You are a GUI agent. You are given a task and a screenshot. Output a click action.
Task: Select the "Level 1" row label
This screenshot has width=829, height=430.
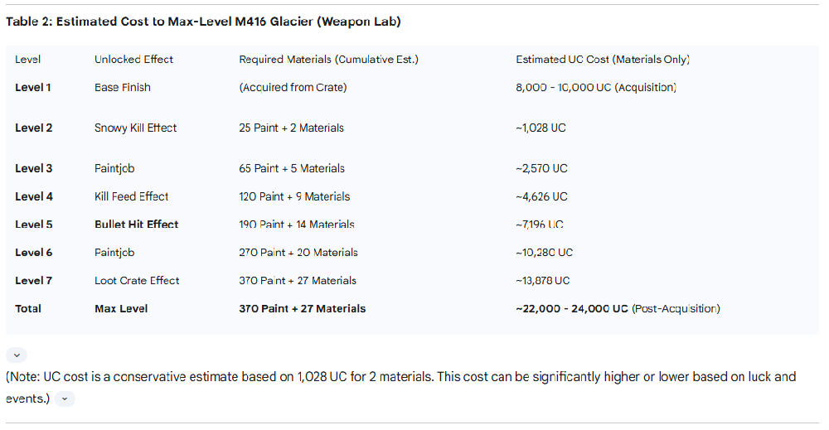coord(33,87)
